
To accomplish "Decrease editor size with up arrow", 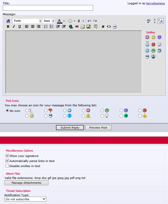I will pos(155,19).
